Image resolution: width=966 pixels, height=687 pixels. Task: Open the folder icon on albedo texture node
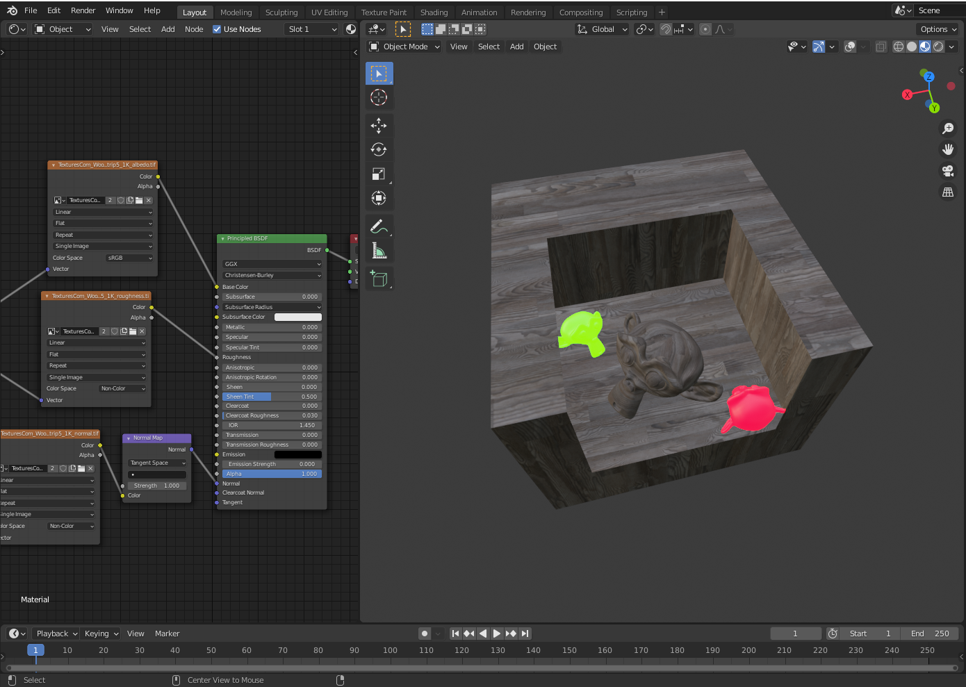click(139, 200)
